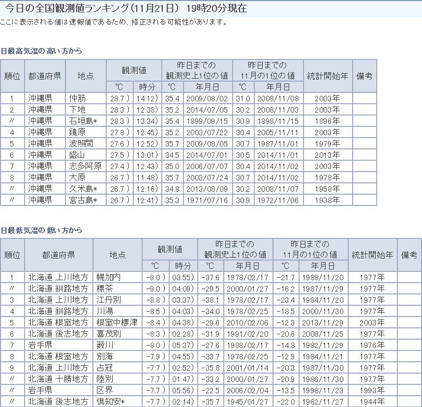Click the November record date 2008/11/08
422x407 pixels.
(x=278, y=98)
